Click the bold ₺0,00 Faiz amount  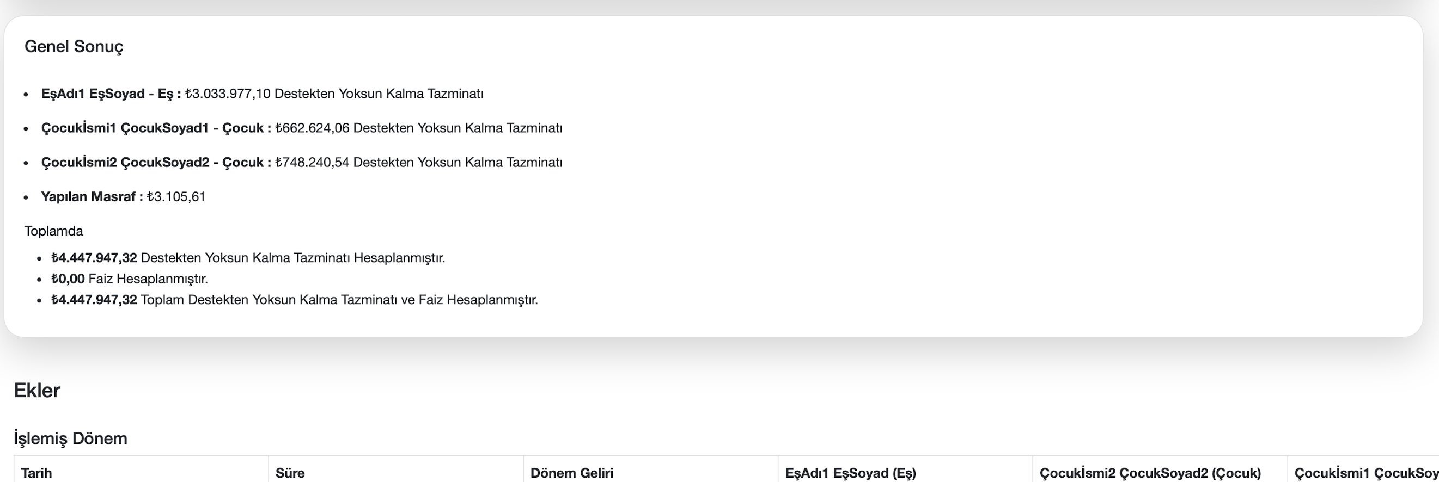pyautogui.click(x=68, y=279)
